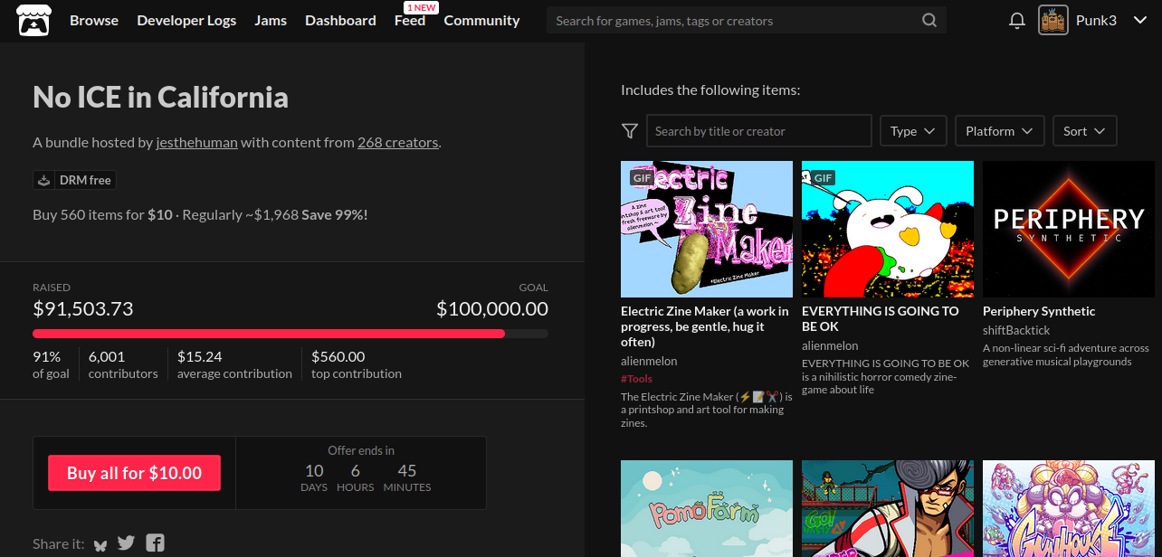Click the itch.io logo icon
Image resolution: width=1162 pixels, height=557 pixels.
point(33,20)
